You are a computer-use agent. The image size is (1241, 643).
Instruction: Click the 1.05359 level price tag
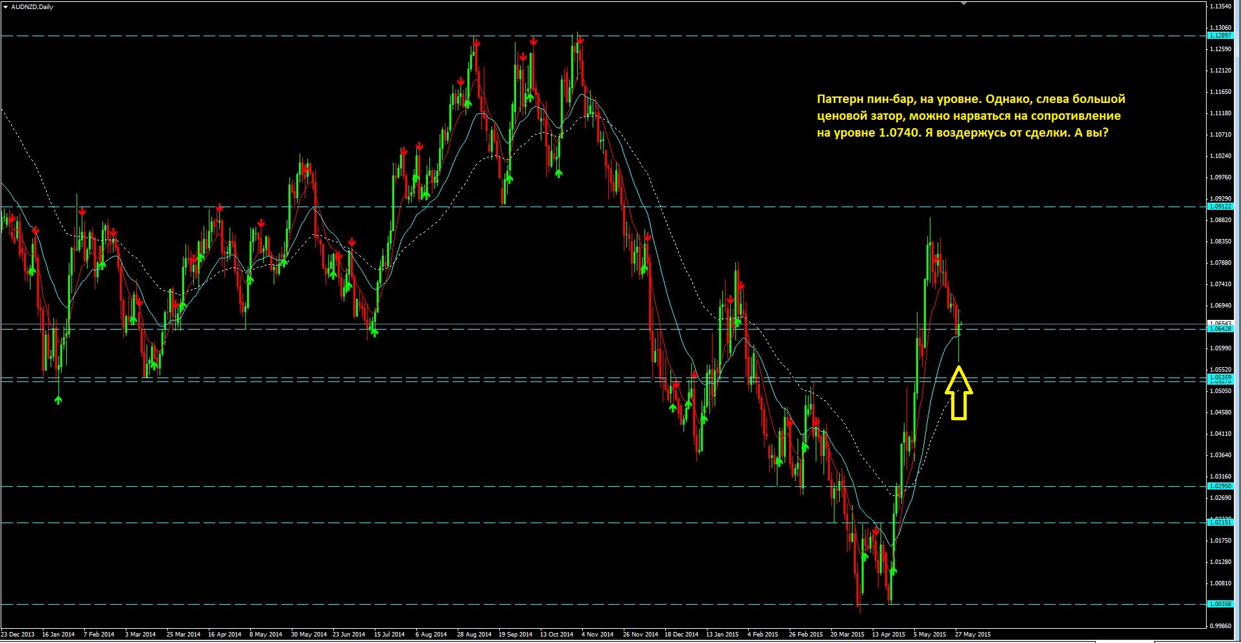[x=1220, y=378]
